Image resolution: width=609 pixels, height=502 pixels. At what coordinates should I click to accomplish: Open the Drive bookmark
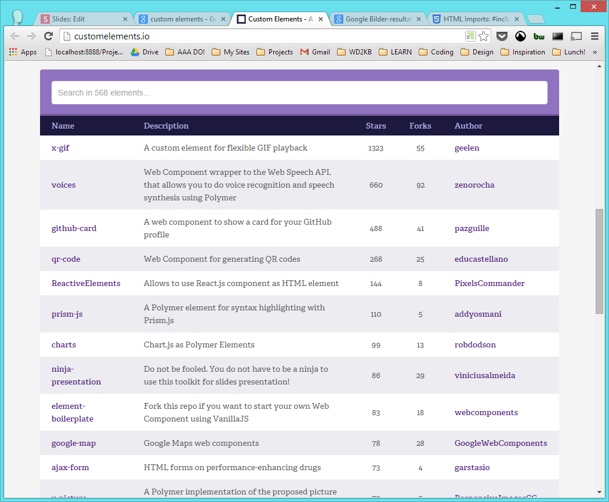click(x=144, y=52)
